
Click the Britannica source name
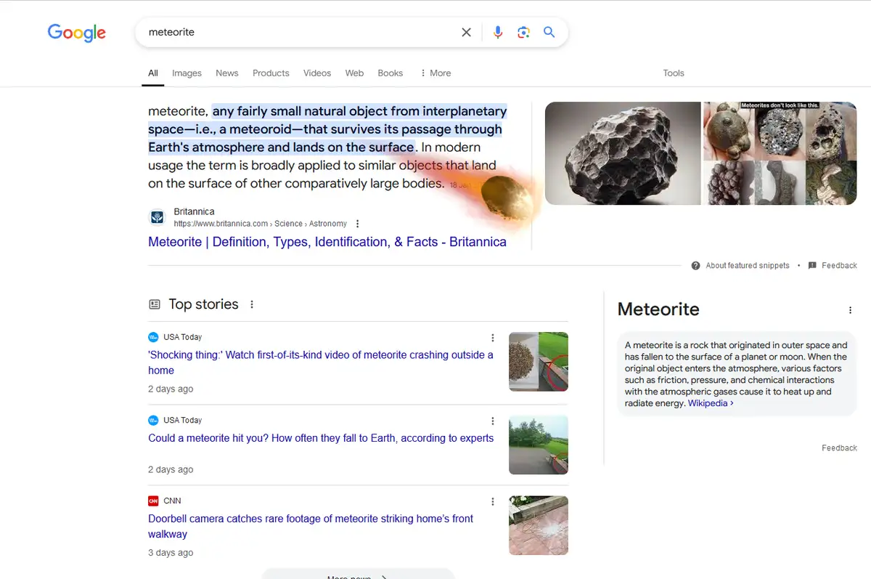coord(194,211)
